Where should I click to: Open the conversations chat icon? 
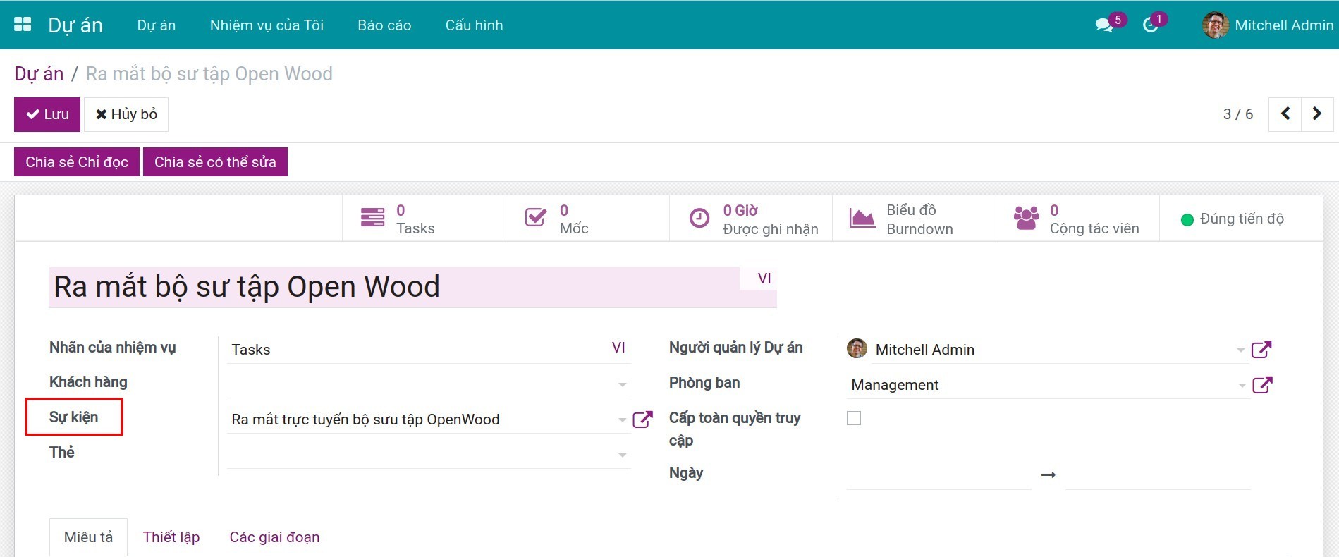point(1103,25)
